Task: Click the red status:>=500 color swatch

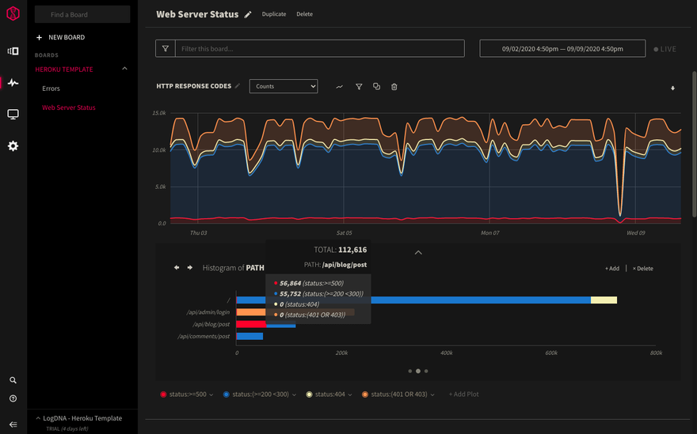Action: pyautogui.click(x=163, y=394)
